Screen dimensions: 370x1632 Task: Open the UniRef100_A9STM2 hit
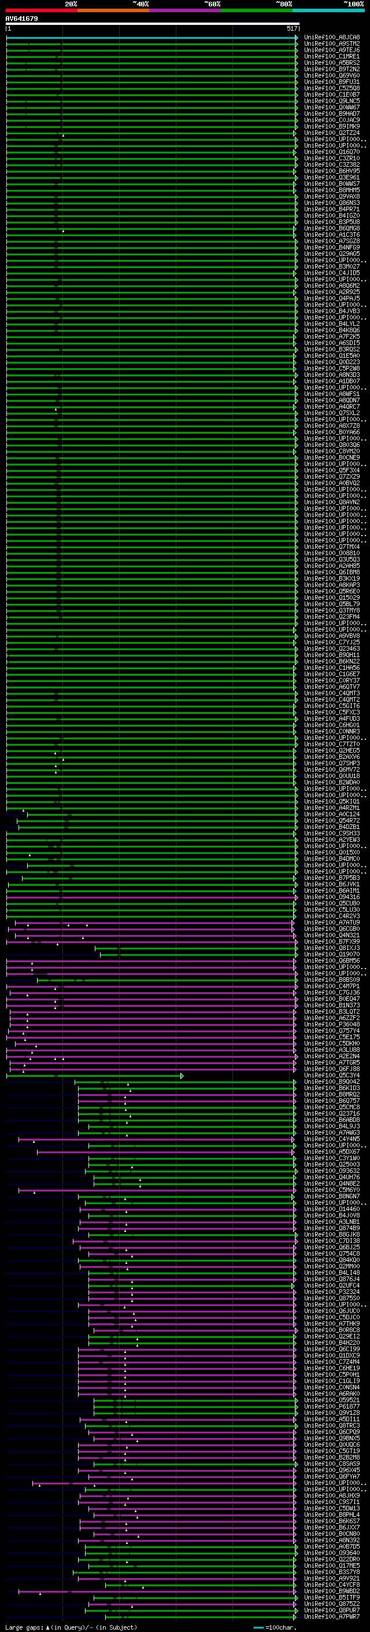[332, 44]
